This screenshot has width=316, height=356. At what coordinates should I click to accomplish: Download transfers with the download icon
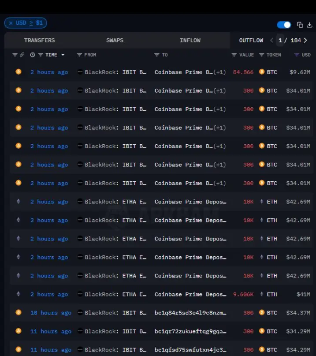(309, 25)
